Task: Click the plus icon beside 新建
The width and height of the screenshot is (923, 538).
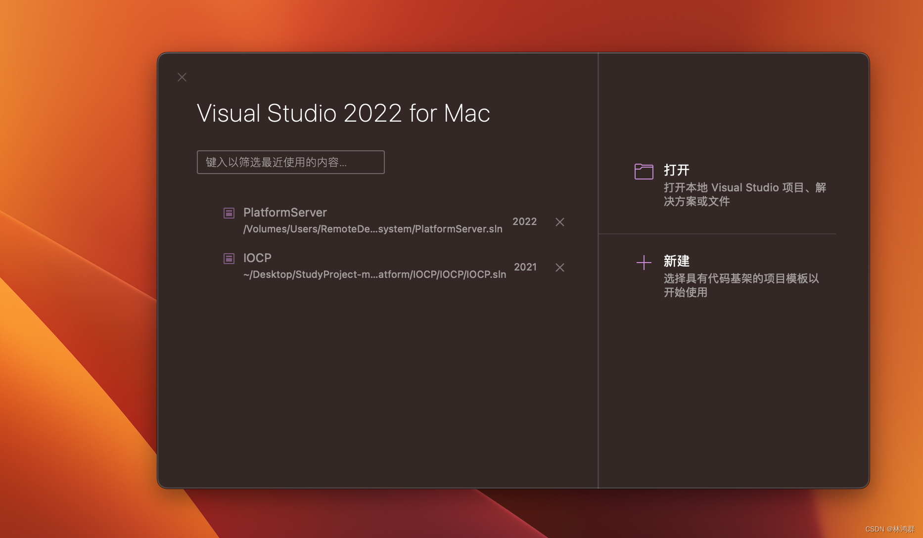Action: coord(644,262)
